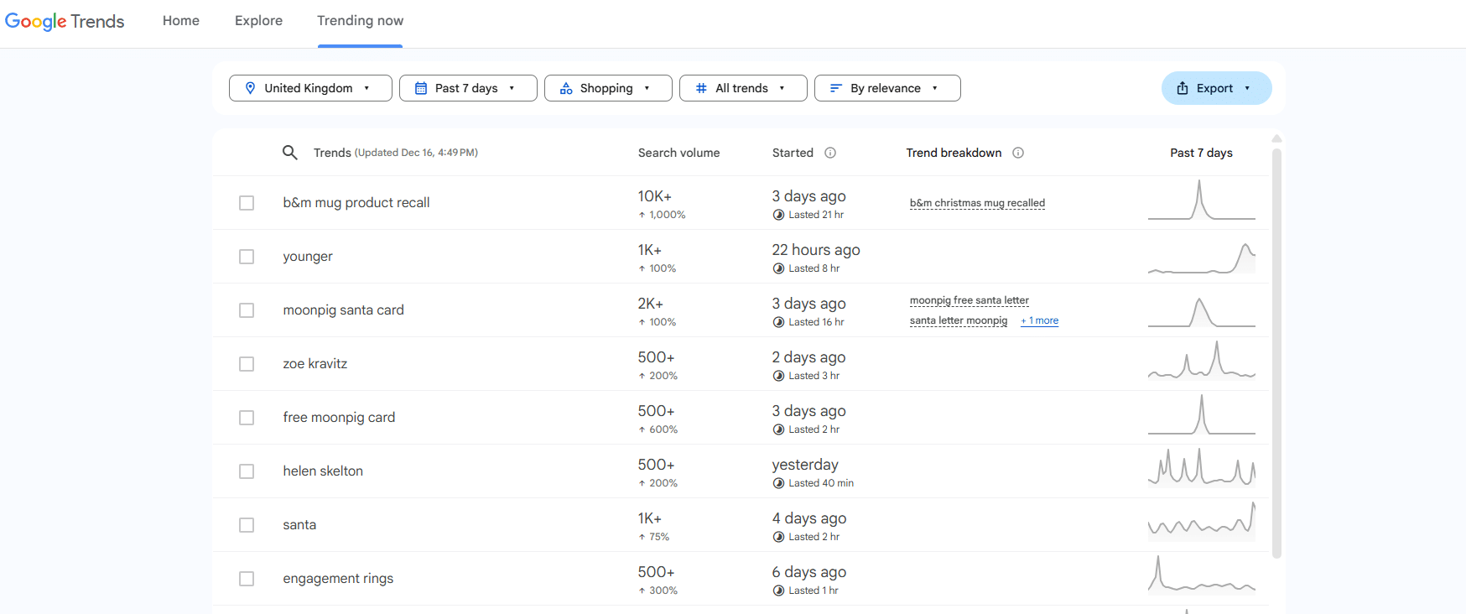Click the Google Trends logo

pos(65,21)
